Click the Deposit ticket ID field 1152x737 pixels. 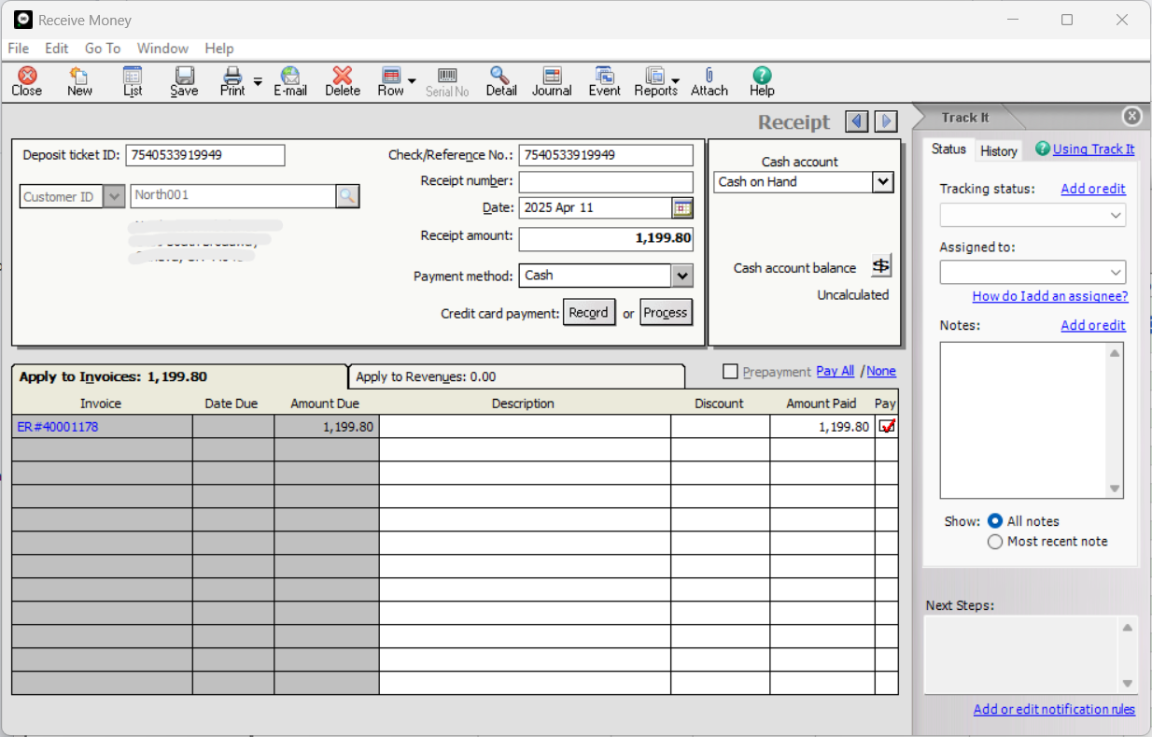[205, 155]
